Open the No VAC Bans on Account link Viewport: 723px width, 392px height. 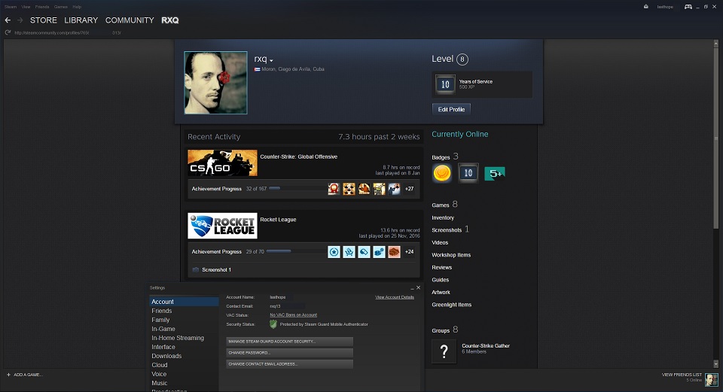pos(293,315)
